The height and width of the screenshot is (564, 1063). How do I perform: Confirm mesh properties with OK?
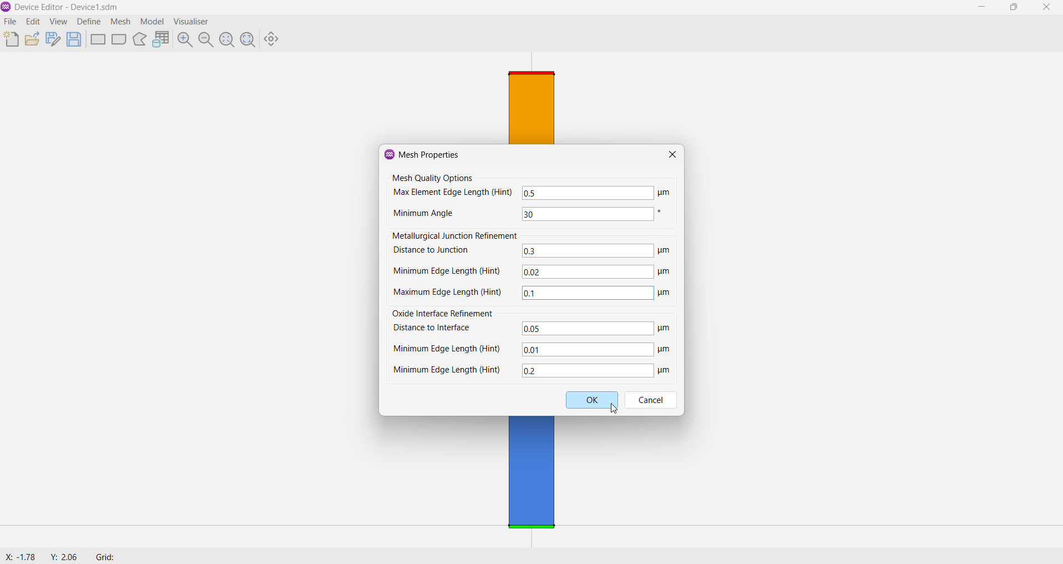[x=592, y=400]
